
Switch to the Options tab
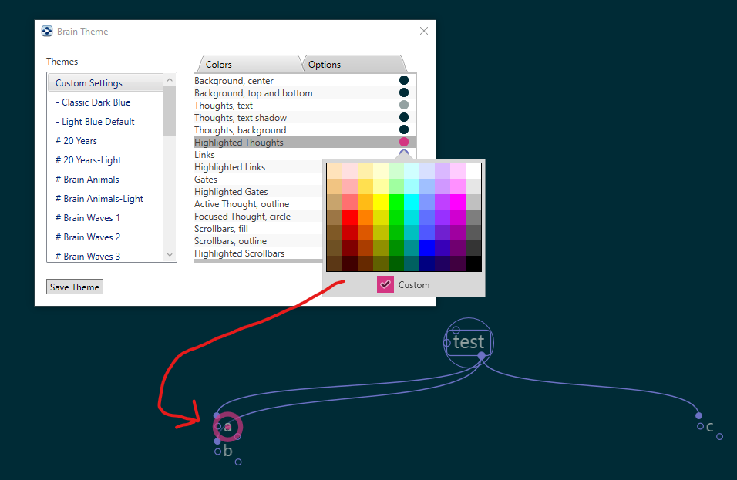click(x=325, y=65)
